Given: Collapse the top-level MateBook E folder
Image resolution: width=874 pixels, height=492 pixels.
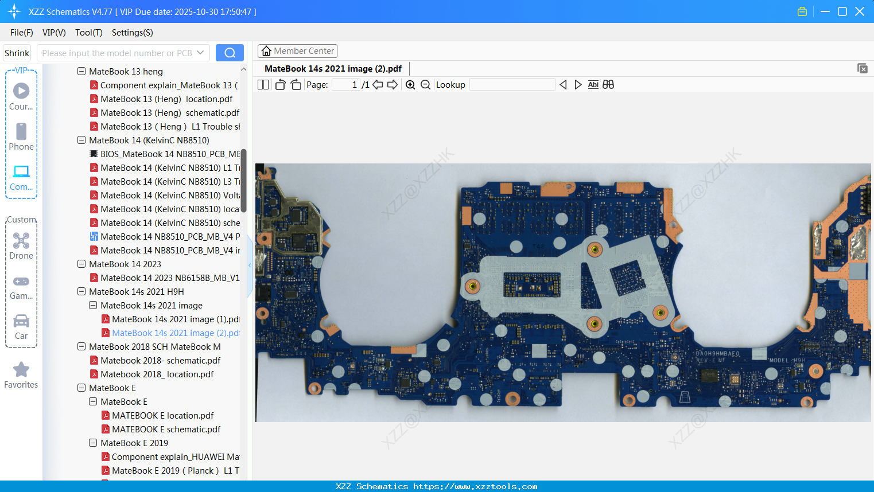Looking at the screenshot, I should pyautogui.click(x=81, y=388).
